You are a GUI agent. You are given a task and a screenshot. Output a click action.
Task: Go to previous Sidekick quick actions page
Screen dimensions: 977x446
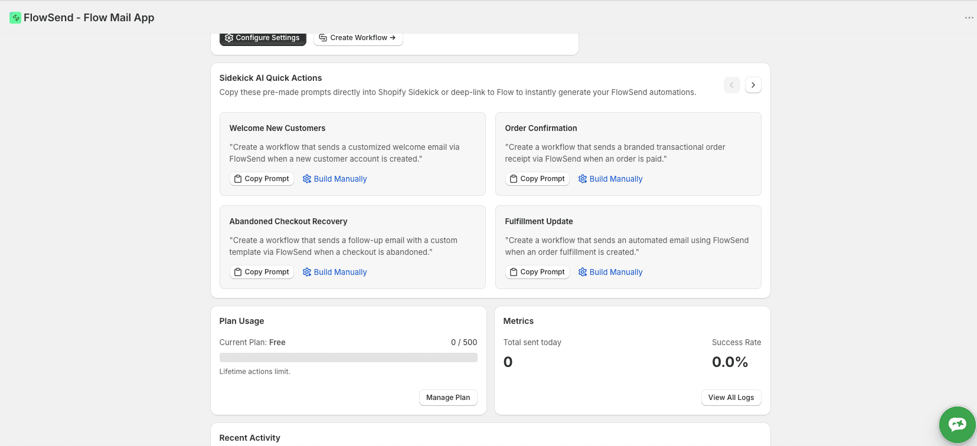tap(731, 85)
